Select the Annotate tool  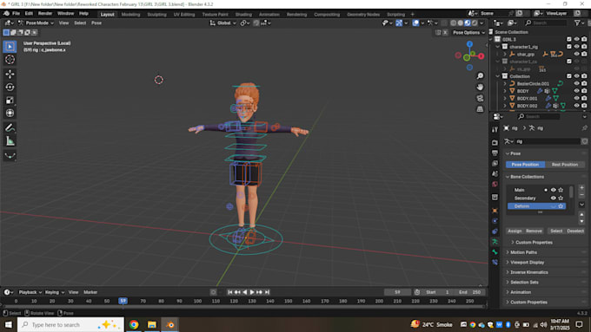click(10, 127)
